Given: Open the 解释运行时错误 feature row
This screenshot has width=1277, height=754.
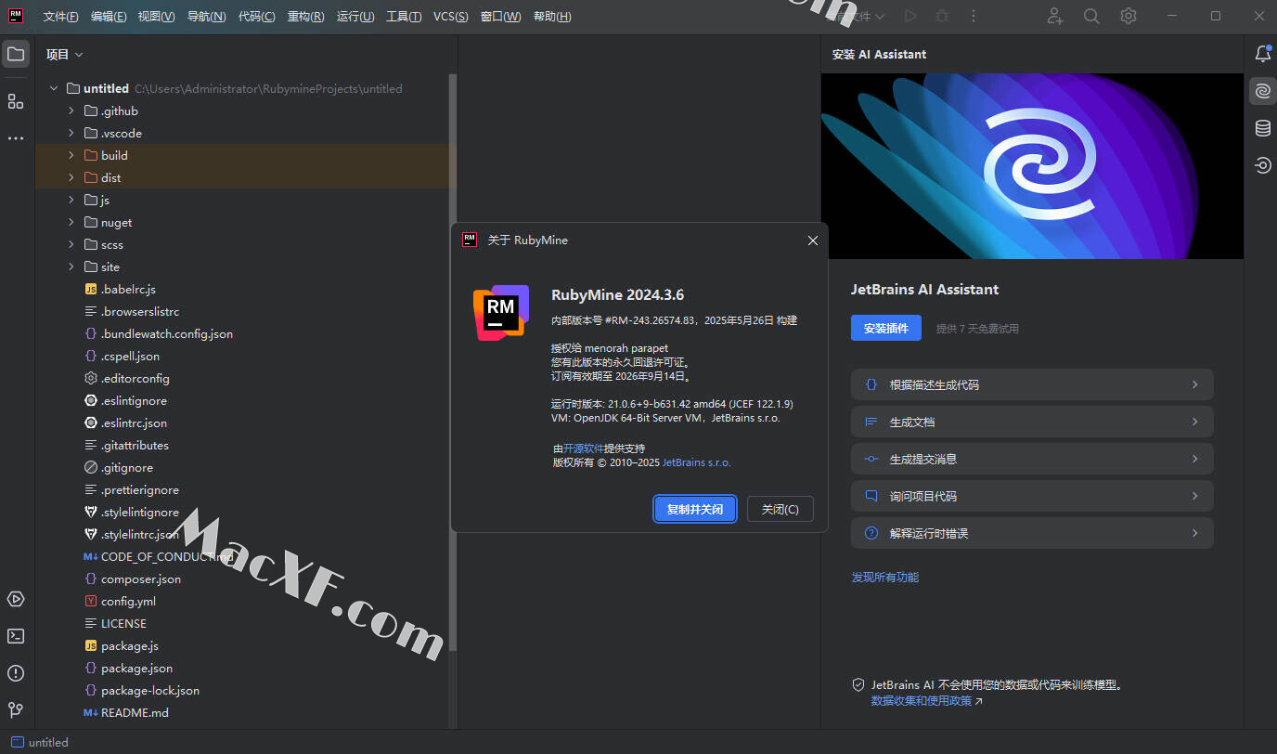Looking at the screenshot, I should pos(1032,533).
